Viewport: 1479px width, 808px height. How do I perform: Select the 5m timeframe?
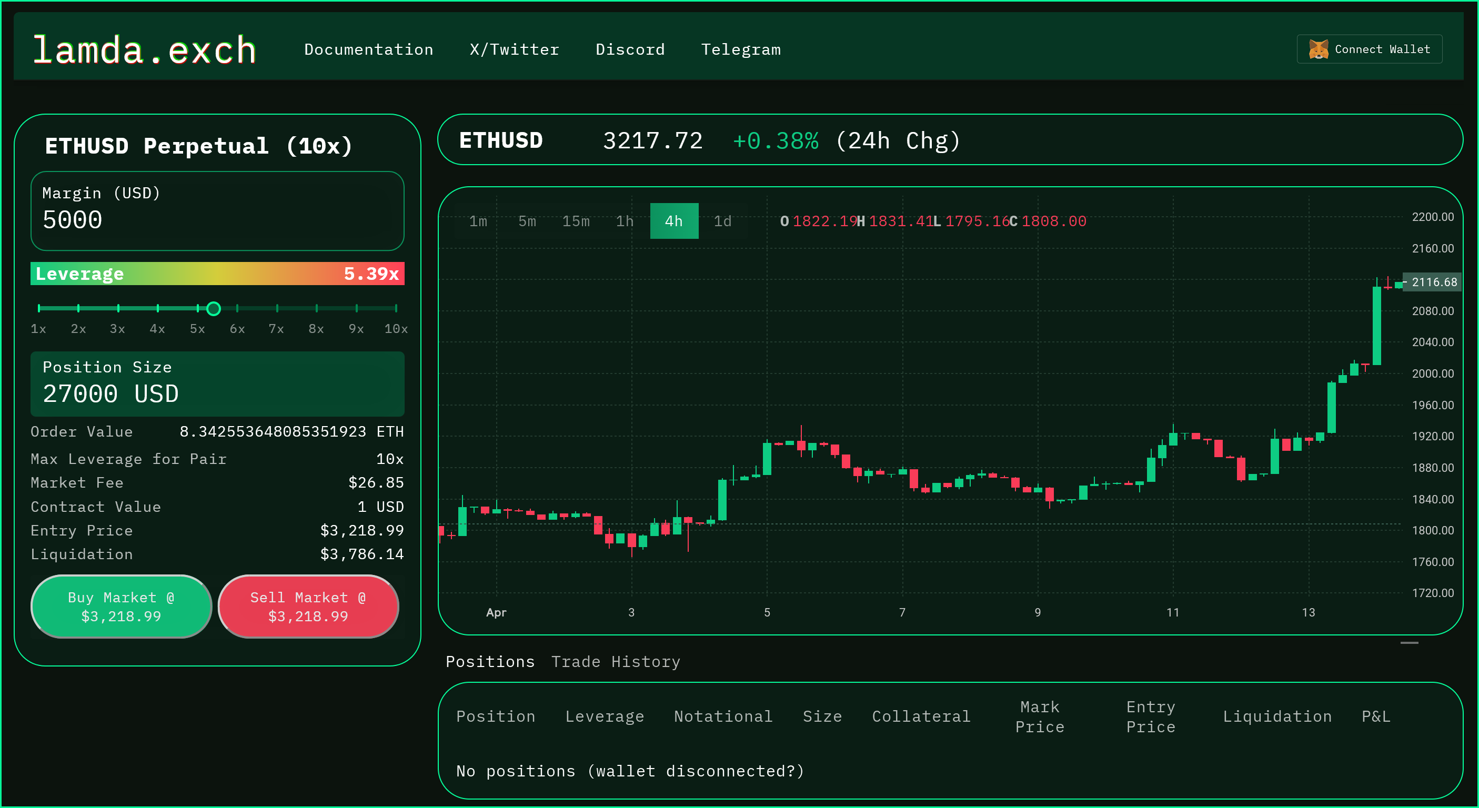point(527,221)
